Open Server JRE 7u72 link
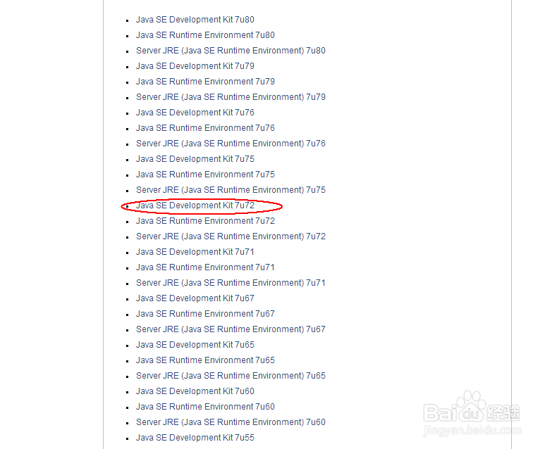552x449 pixels. (231, 236)
